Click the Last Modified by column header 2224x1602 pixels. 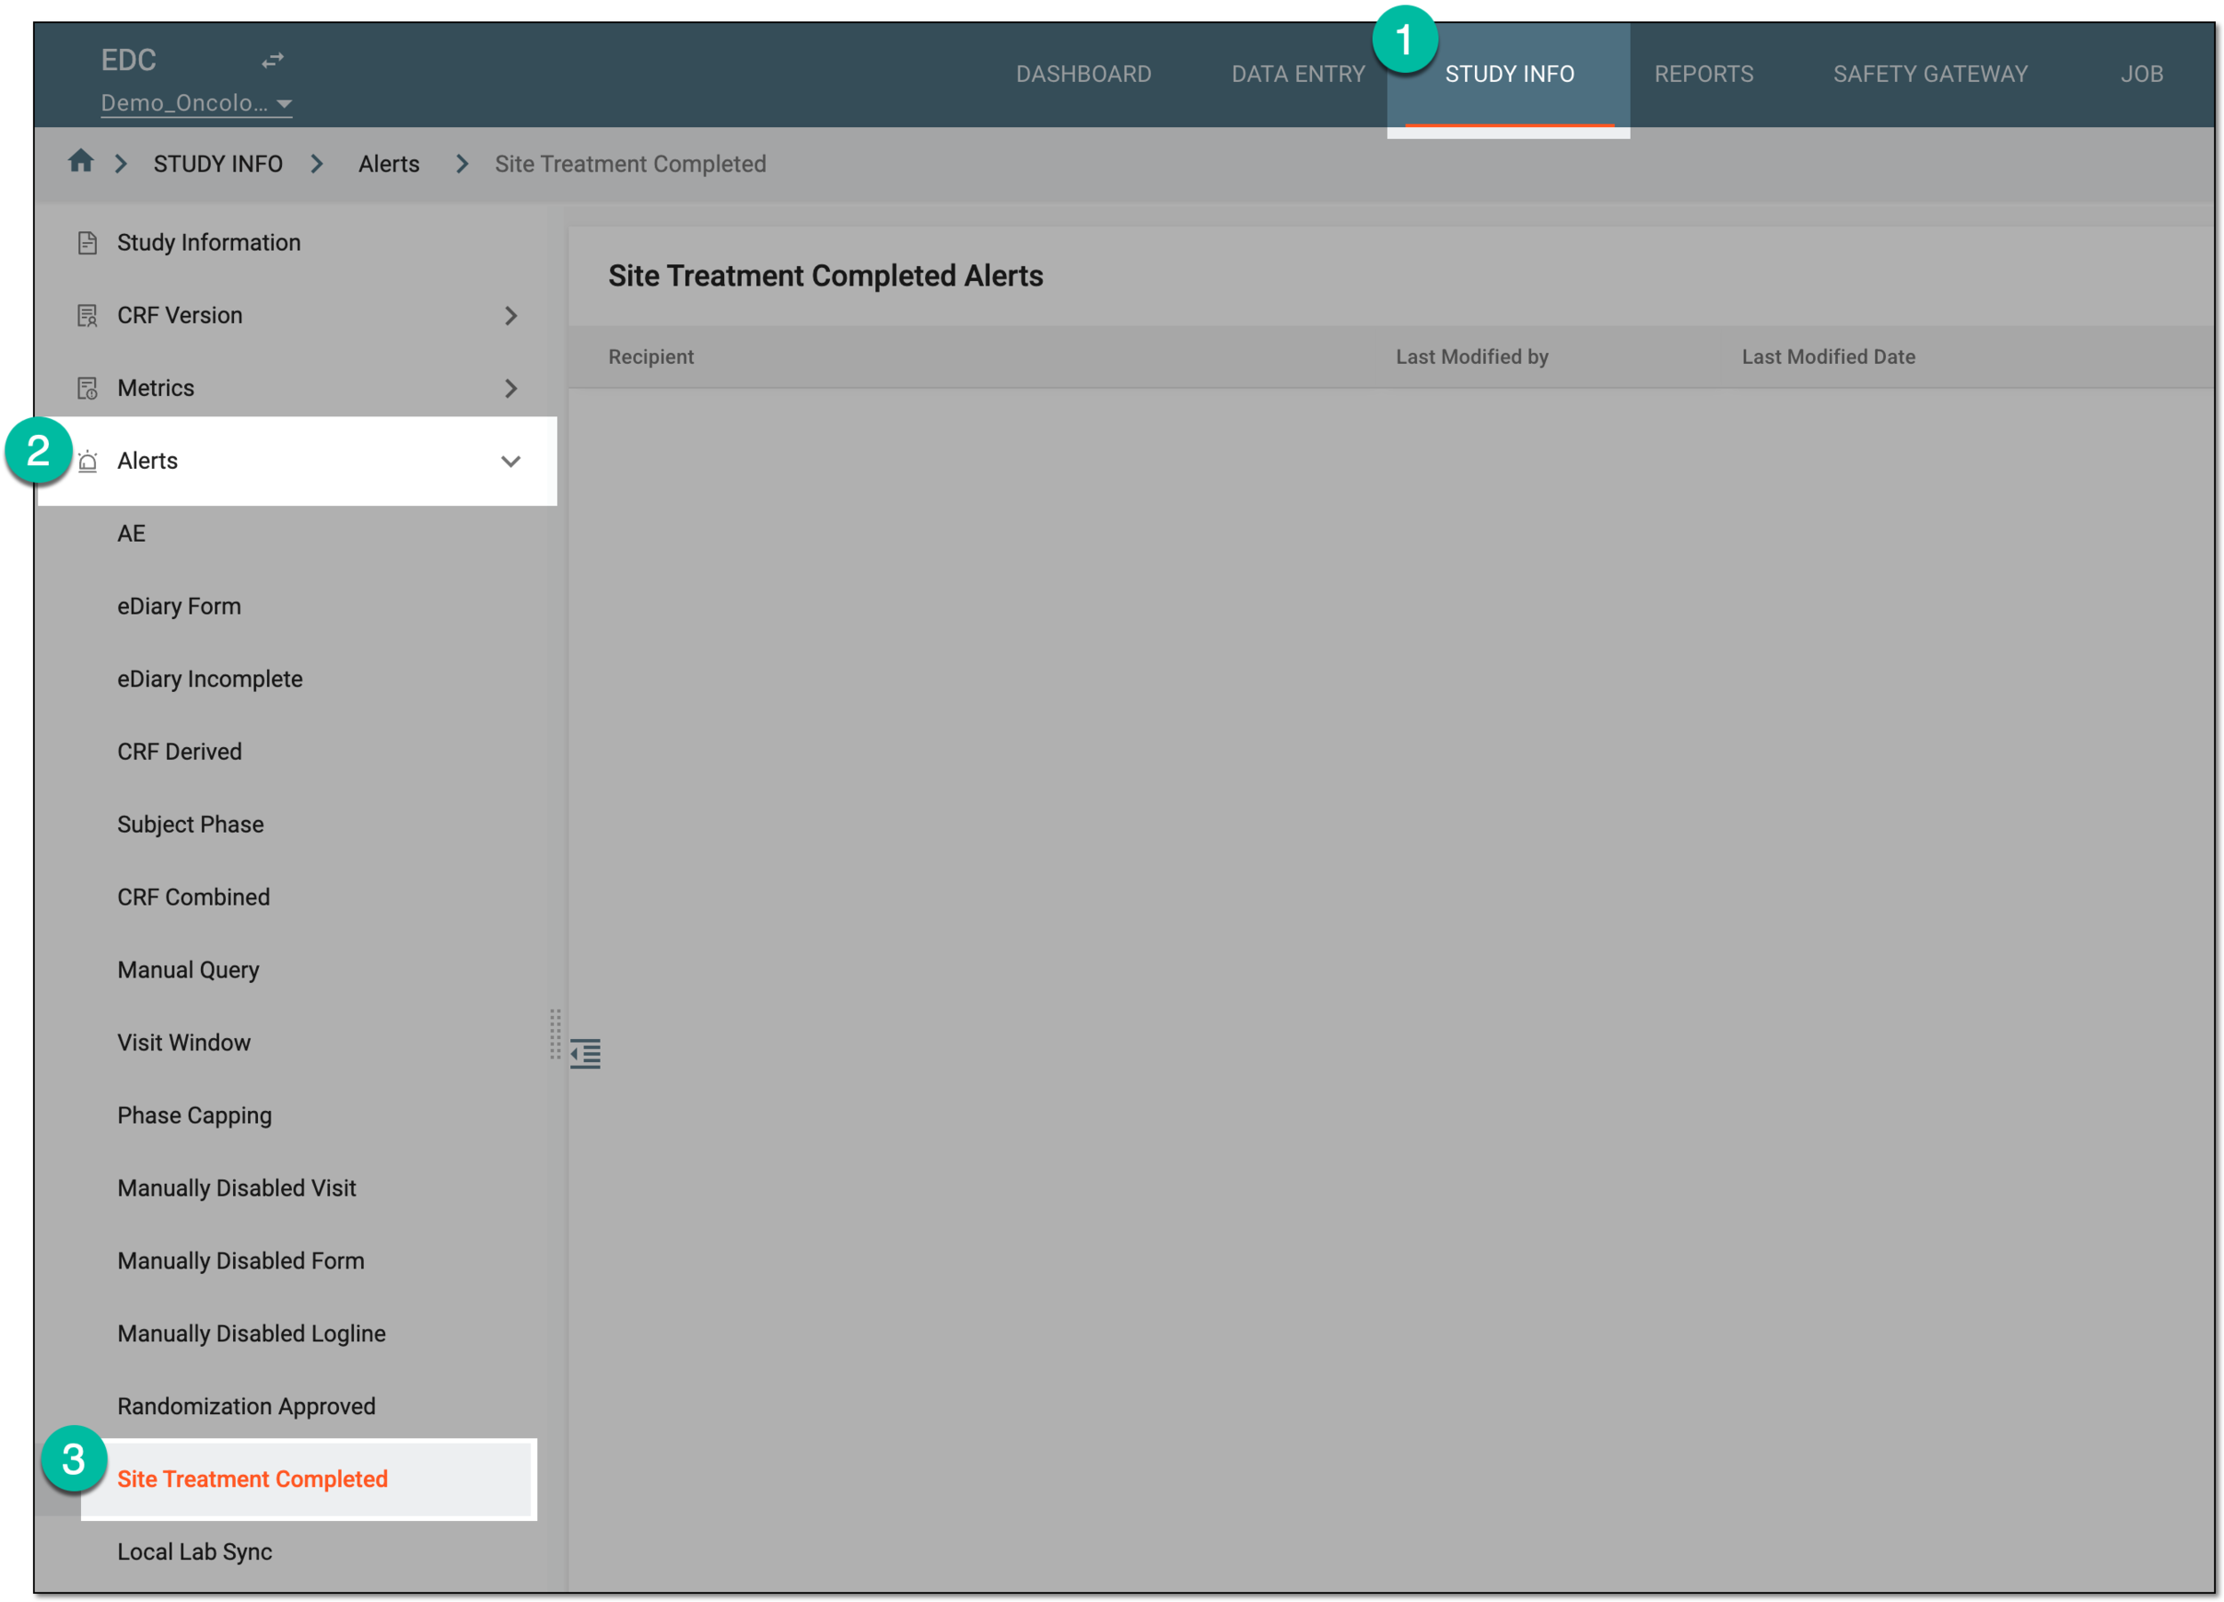1472,357
